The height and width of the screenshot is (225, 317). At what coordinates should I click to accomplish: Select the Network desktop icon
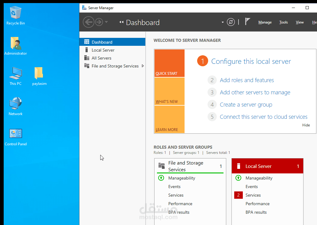tap(16, 106)
